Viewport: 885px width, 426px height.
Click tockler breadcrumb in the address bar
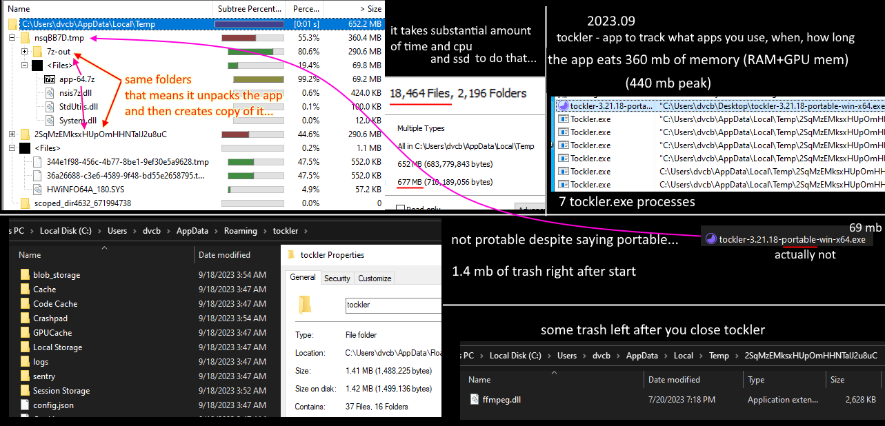pos(286,231)
